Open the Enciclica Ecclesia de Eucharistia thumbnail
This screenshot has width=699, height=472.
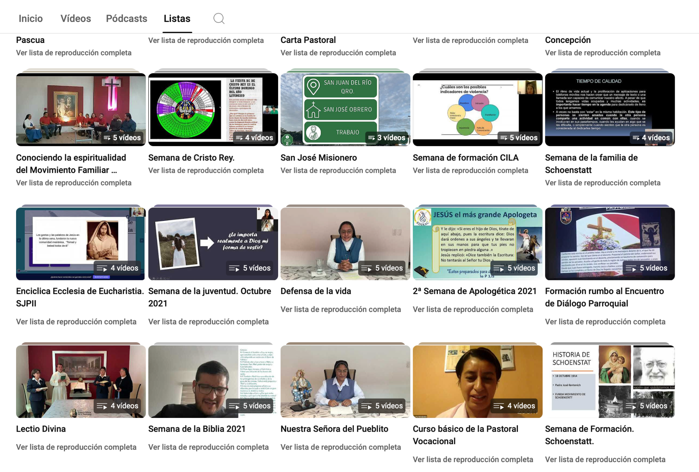(80, 244)
